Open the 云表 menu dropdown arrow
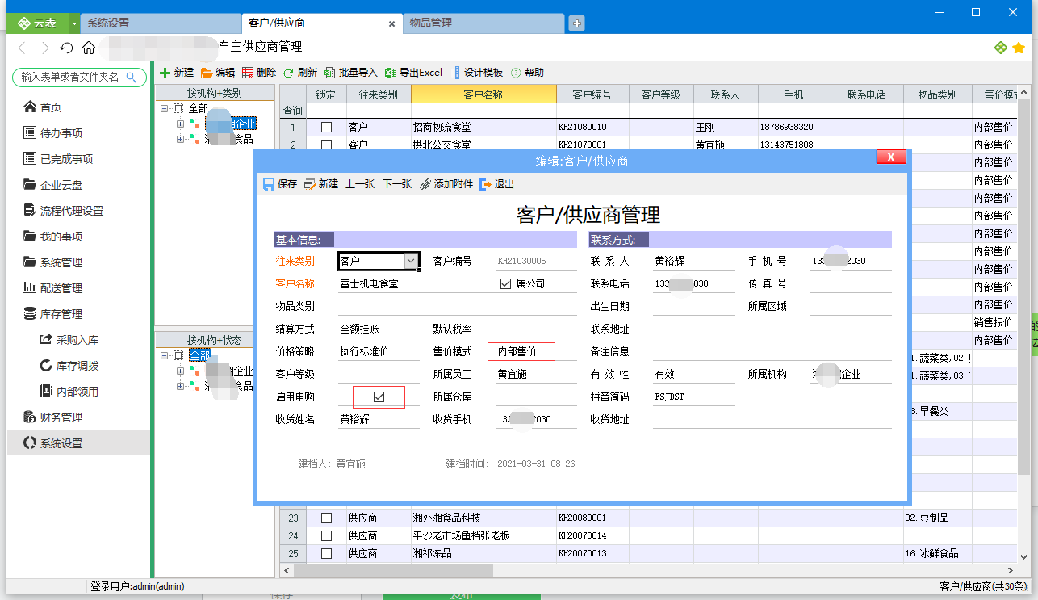 [74, 23]
